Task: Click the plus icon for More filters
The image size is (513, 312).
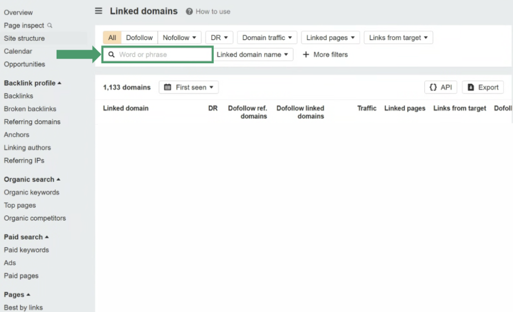Action: [x=306, y=54]
